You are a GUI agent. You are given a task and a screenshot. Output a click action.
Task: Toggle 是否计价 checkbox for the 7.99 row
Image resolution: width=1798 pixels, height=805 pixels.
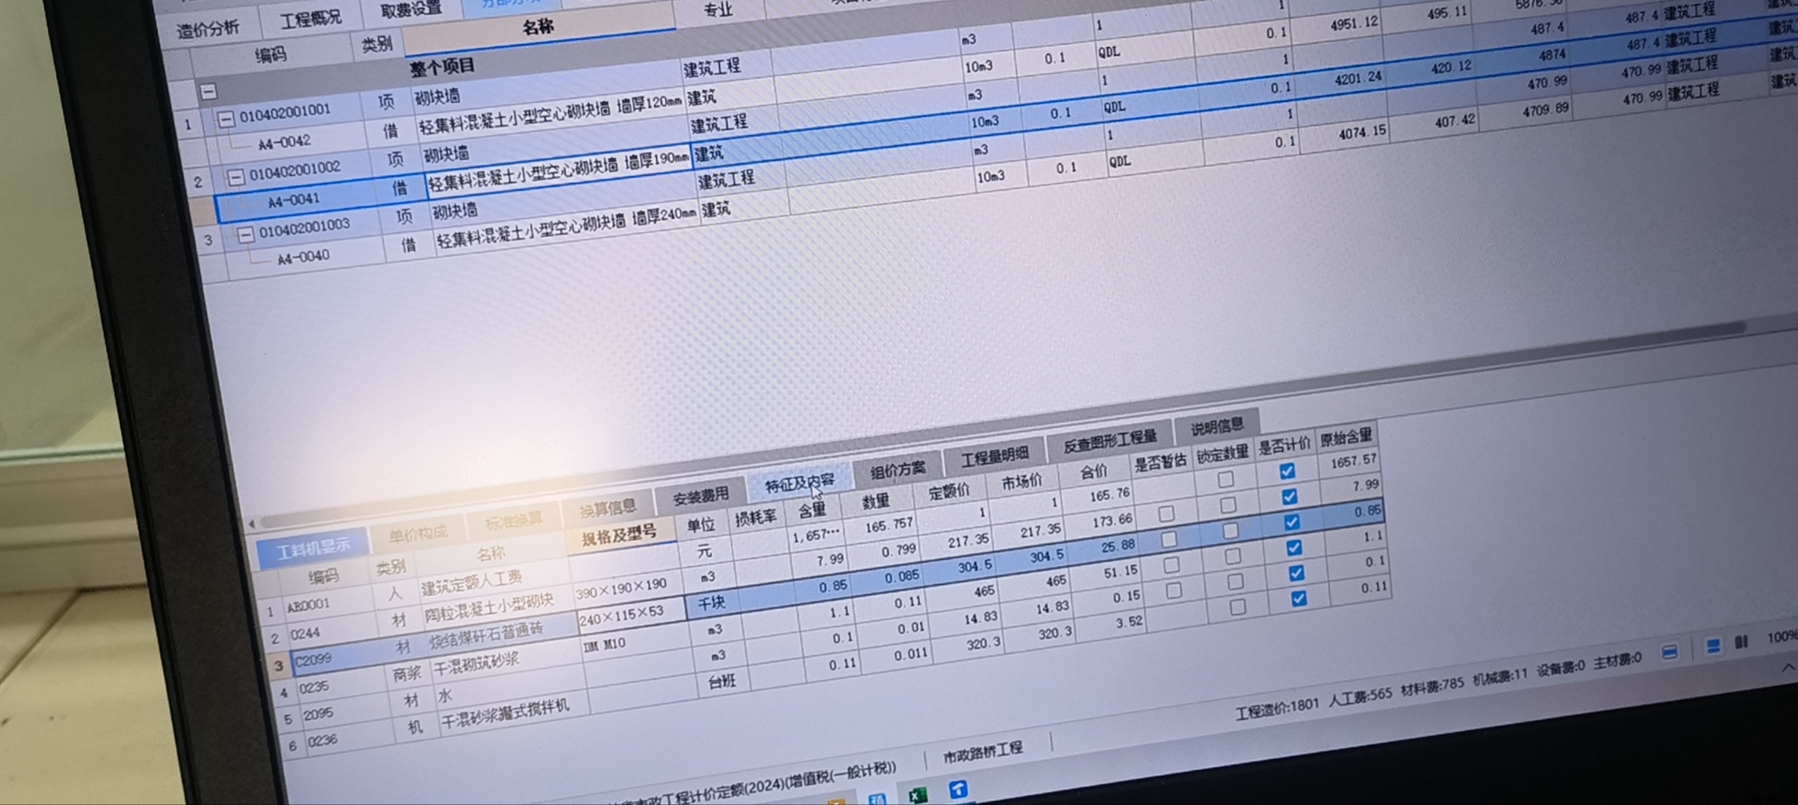click(x=1290, y=496)
